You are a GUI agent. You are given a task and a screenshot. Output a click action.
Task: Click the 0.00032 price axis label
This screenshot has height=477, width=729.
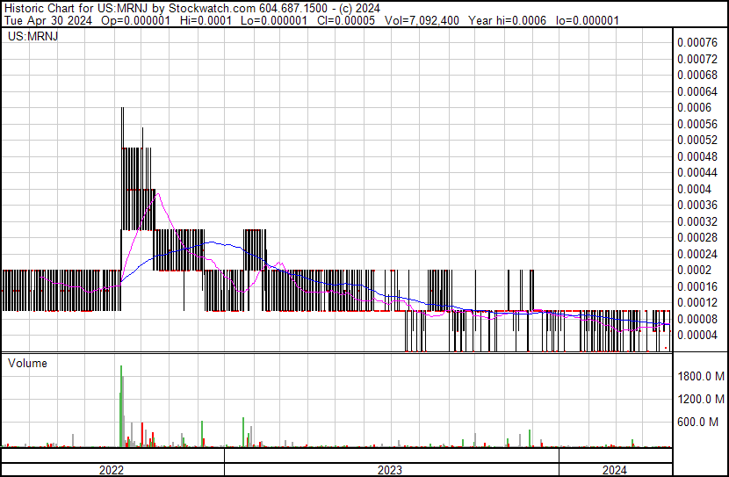697,221
